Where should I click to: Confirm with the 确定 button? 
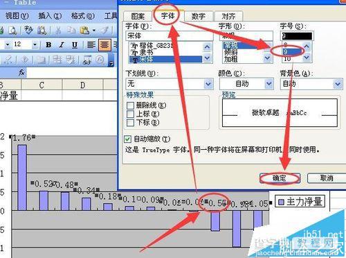tap(280, 178)
